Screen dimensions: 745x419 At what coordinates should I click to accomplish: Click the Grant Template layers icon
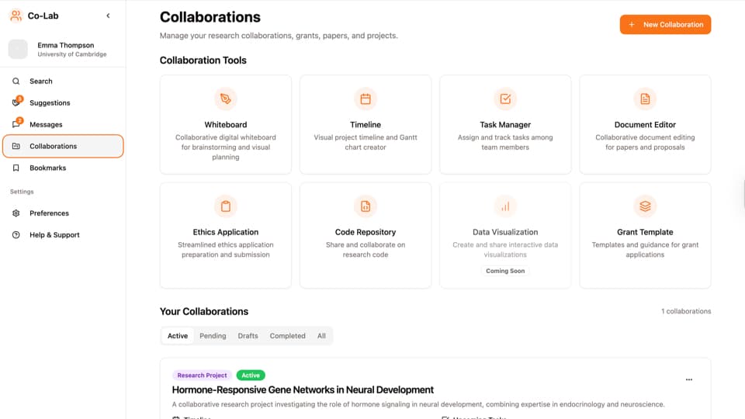(x=645, y=206)
